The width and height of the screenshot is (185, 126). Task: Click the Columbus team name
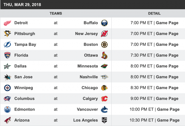tap(24, 99)
